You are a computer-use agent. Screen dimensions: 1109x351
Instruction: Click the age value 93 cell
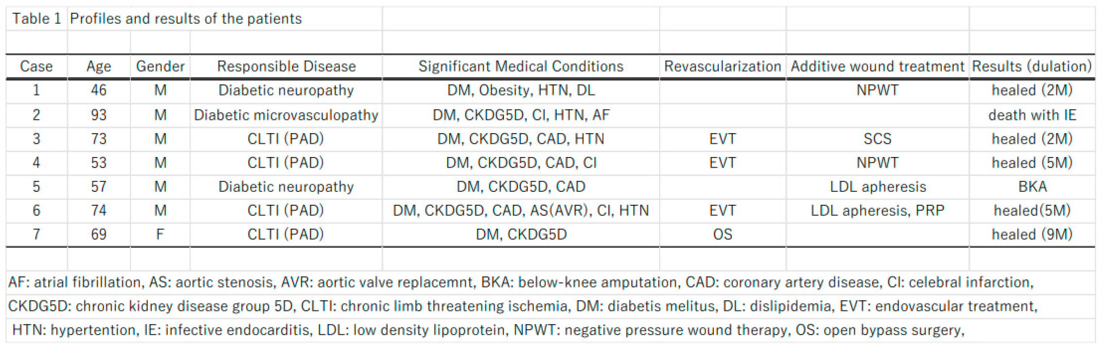pos(99,115)
